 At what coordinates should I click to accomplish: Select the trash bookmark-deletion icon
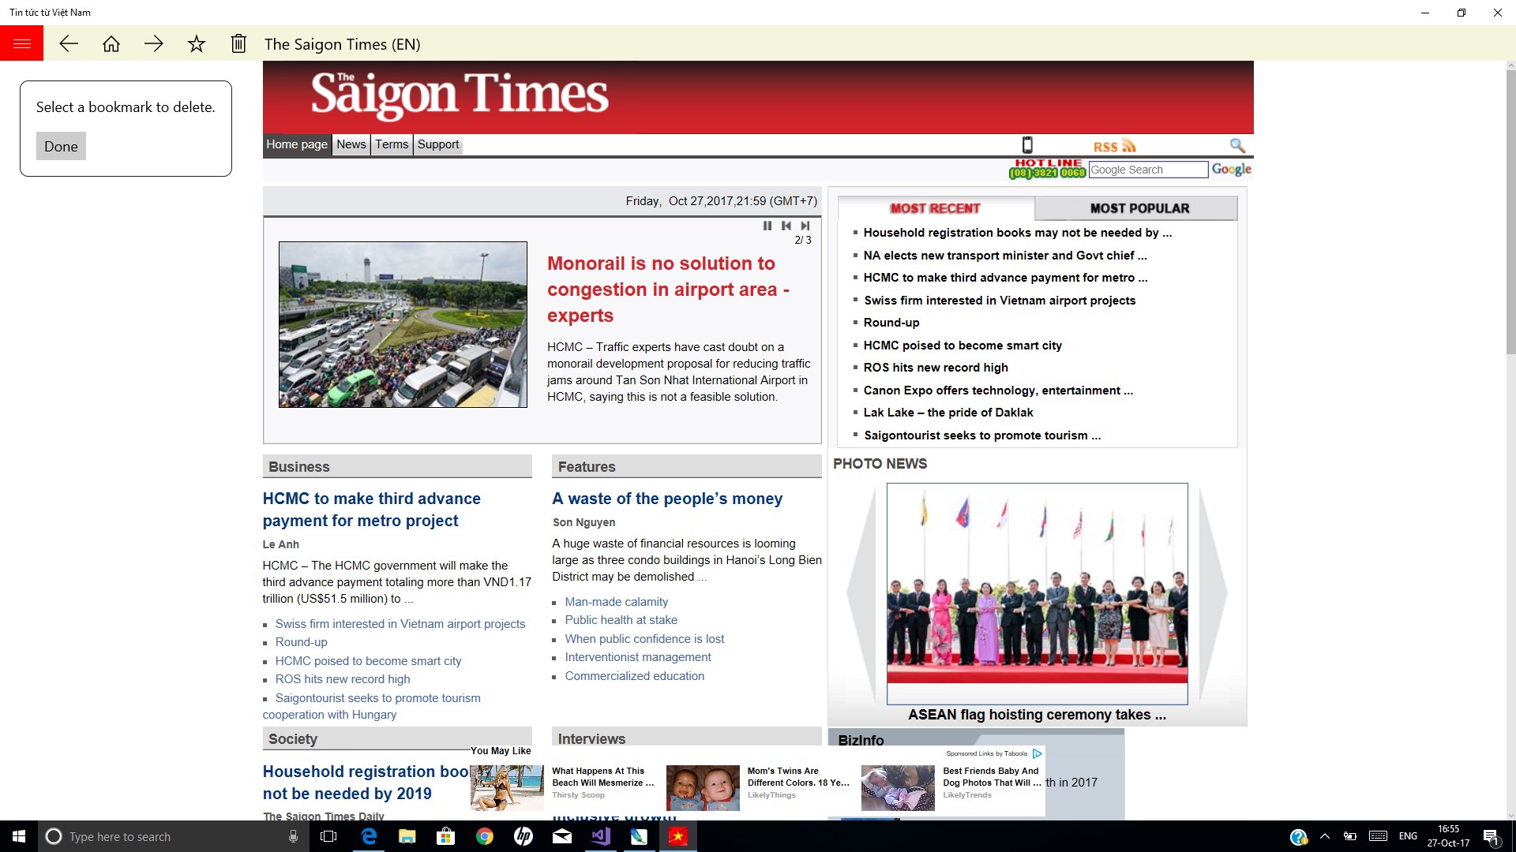point(238,43)
